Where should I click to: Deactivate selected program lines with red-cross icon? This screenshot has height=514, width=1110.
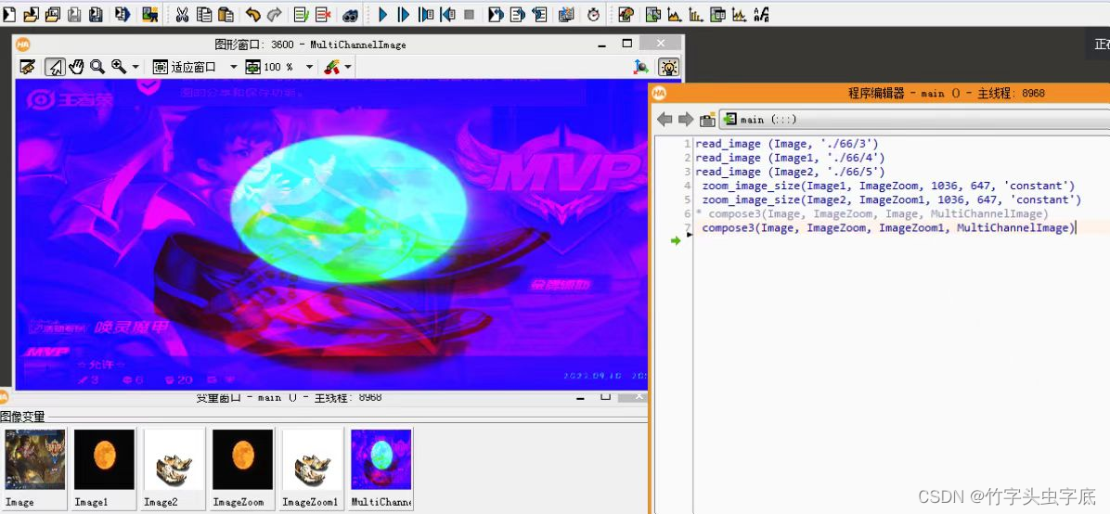pos(323,14)
